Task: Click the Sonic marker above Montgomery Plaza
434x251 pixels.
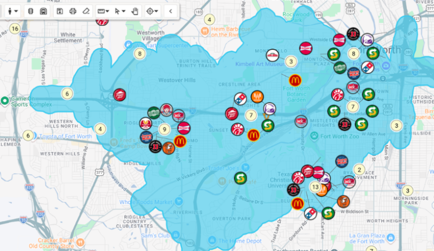Action: (x=306, y=49)
